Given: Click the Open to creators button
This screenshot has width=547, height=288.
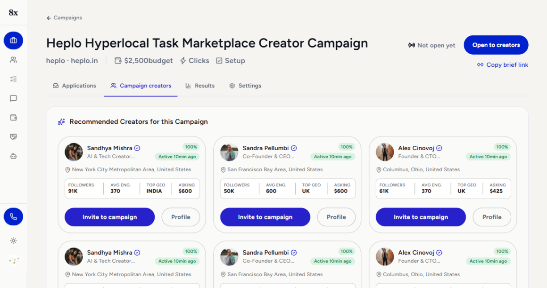Looking at the screenshot, I should point(496,45).
